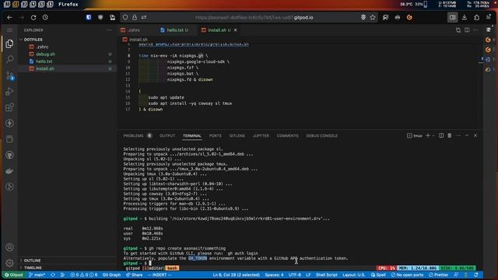The width and height of the screenshot is (498, 280).
Task: Open Firefox downloads panel
Action: point(465,17)
